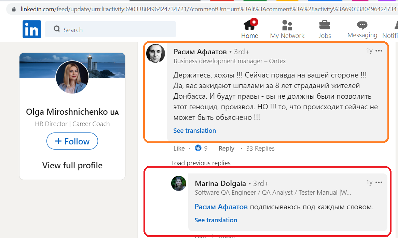The width and height of the screenshot is (398, 238).
Task: Reply to Расим Афлатов's comment
Action: [227, 149]
